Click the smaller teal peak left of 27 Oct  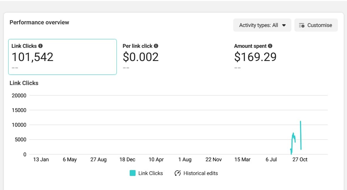point(293,134)
